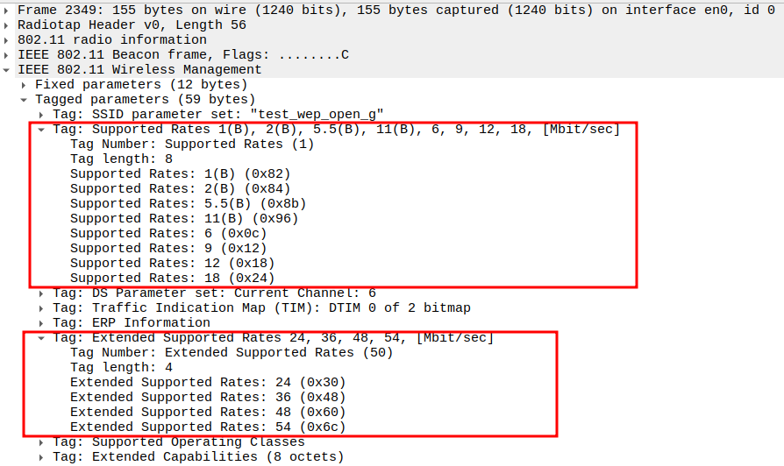Expand the Traffic Indication Map (TIM) tag
The width and height of the screenshot is (784, 466).
point(42,307)
